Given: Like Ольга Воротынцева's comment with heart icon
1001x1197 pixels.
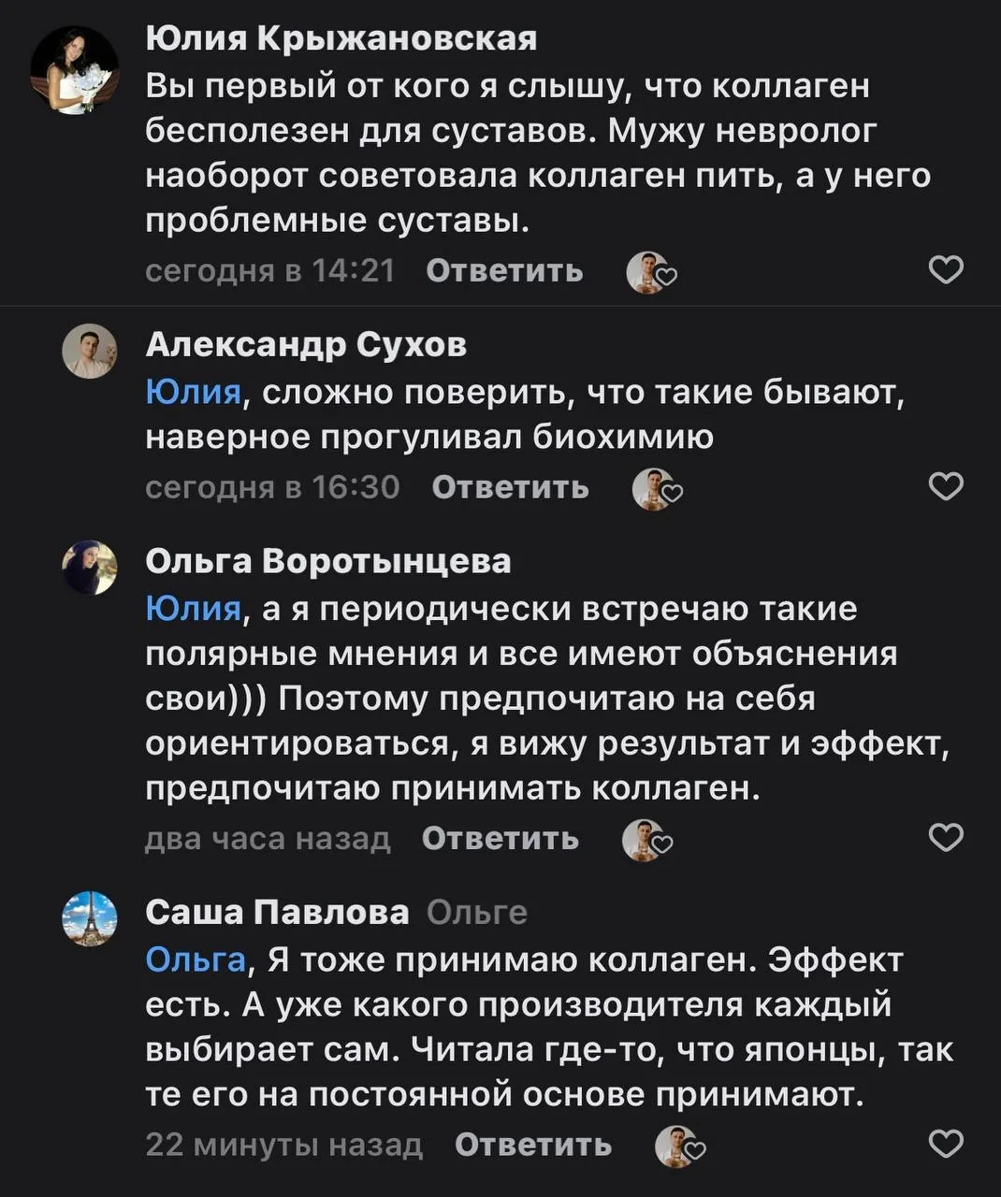Looking at the screenshot, I should click(945, 838).
